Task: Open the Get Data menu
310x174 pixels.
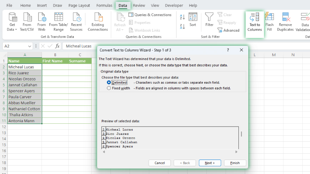Action: 12,22
